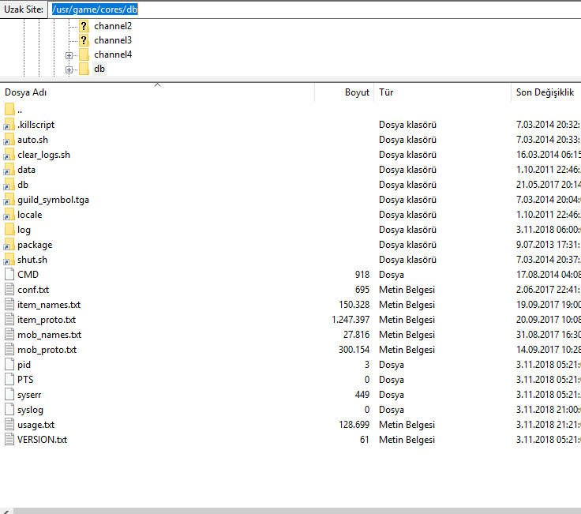581x514 pixels.
Task: Select channel2 in the remote tree
Action: (x=113, y=26)
